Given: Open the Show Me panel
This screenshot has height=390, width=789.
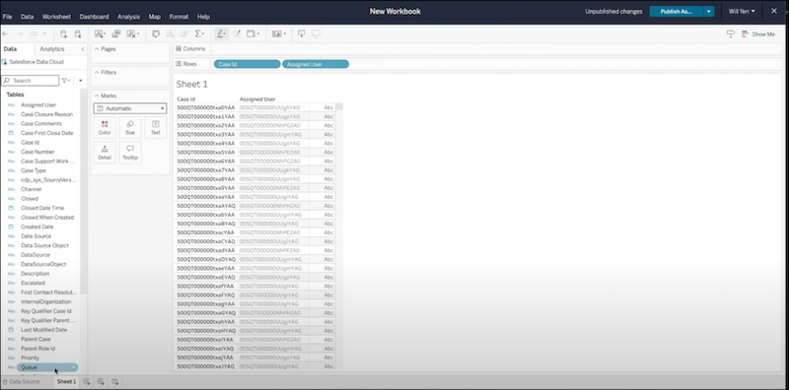Looking at the screenshot, I should [758, 34].
